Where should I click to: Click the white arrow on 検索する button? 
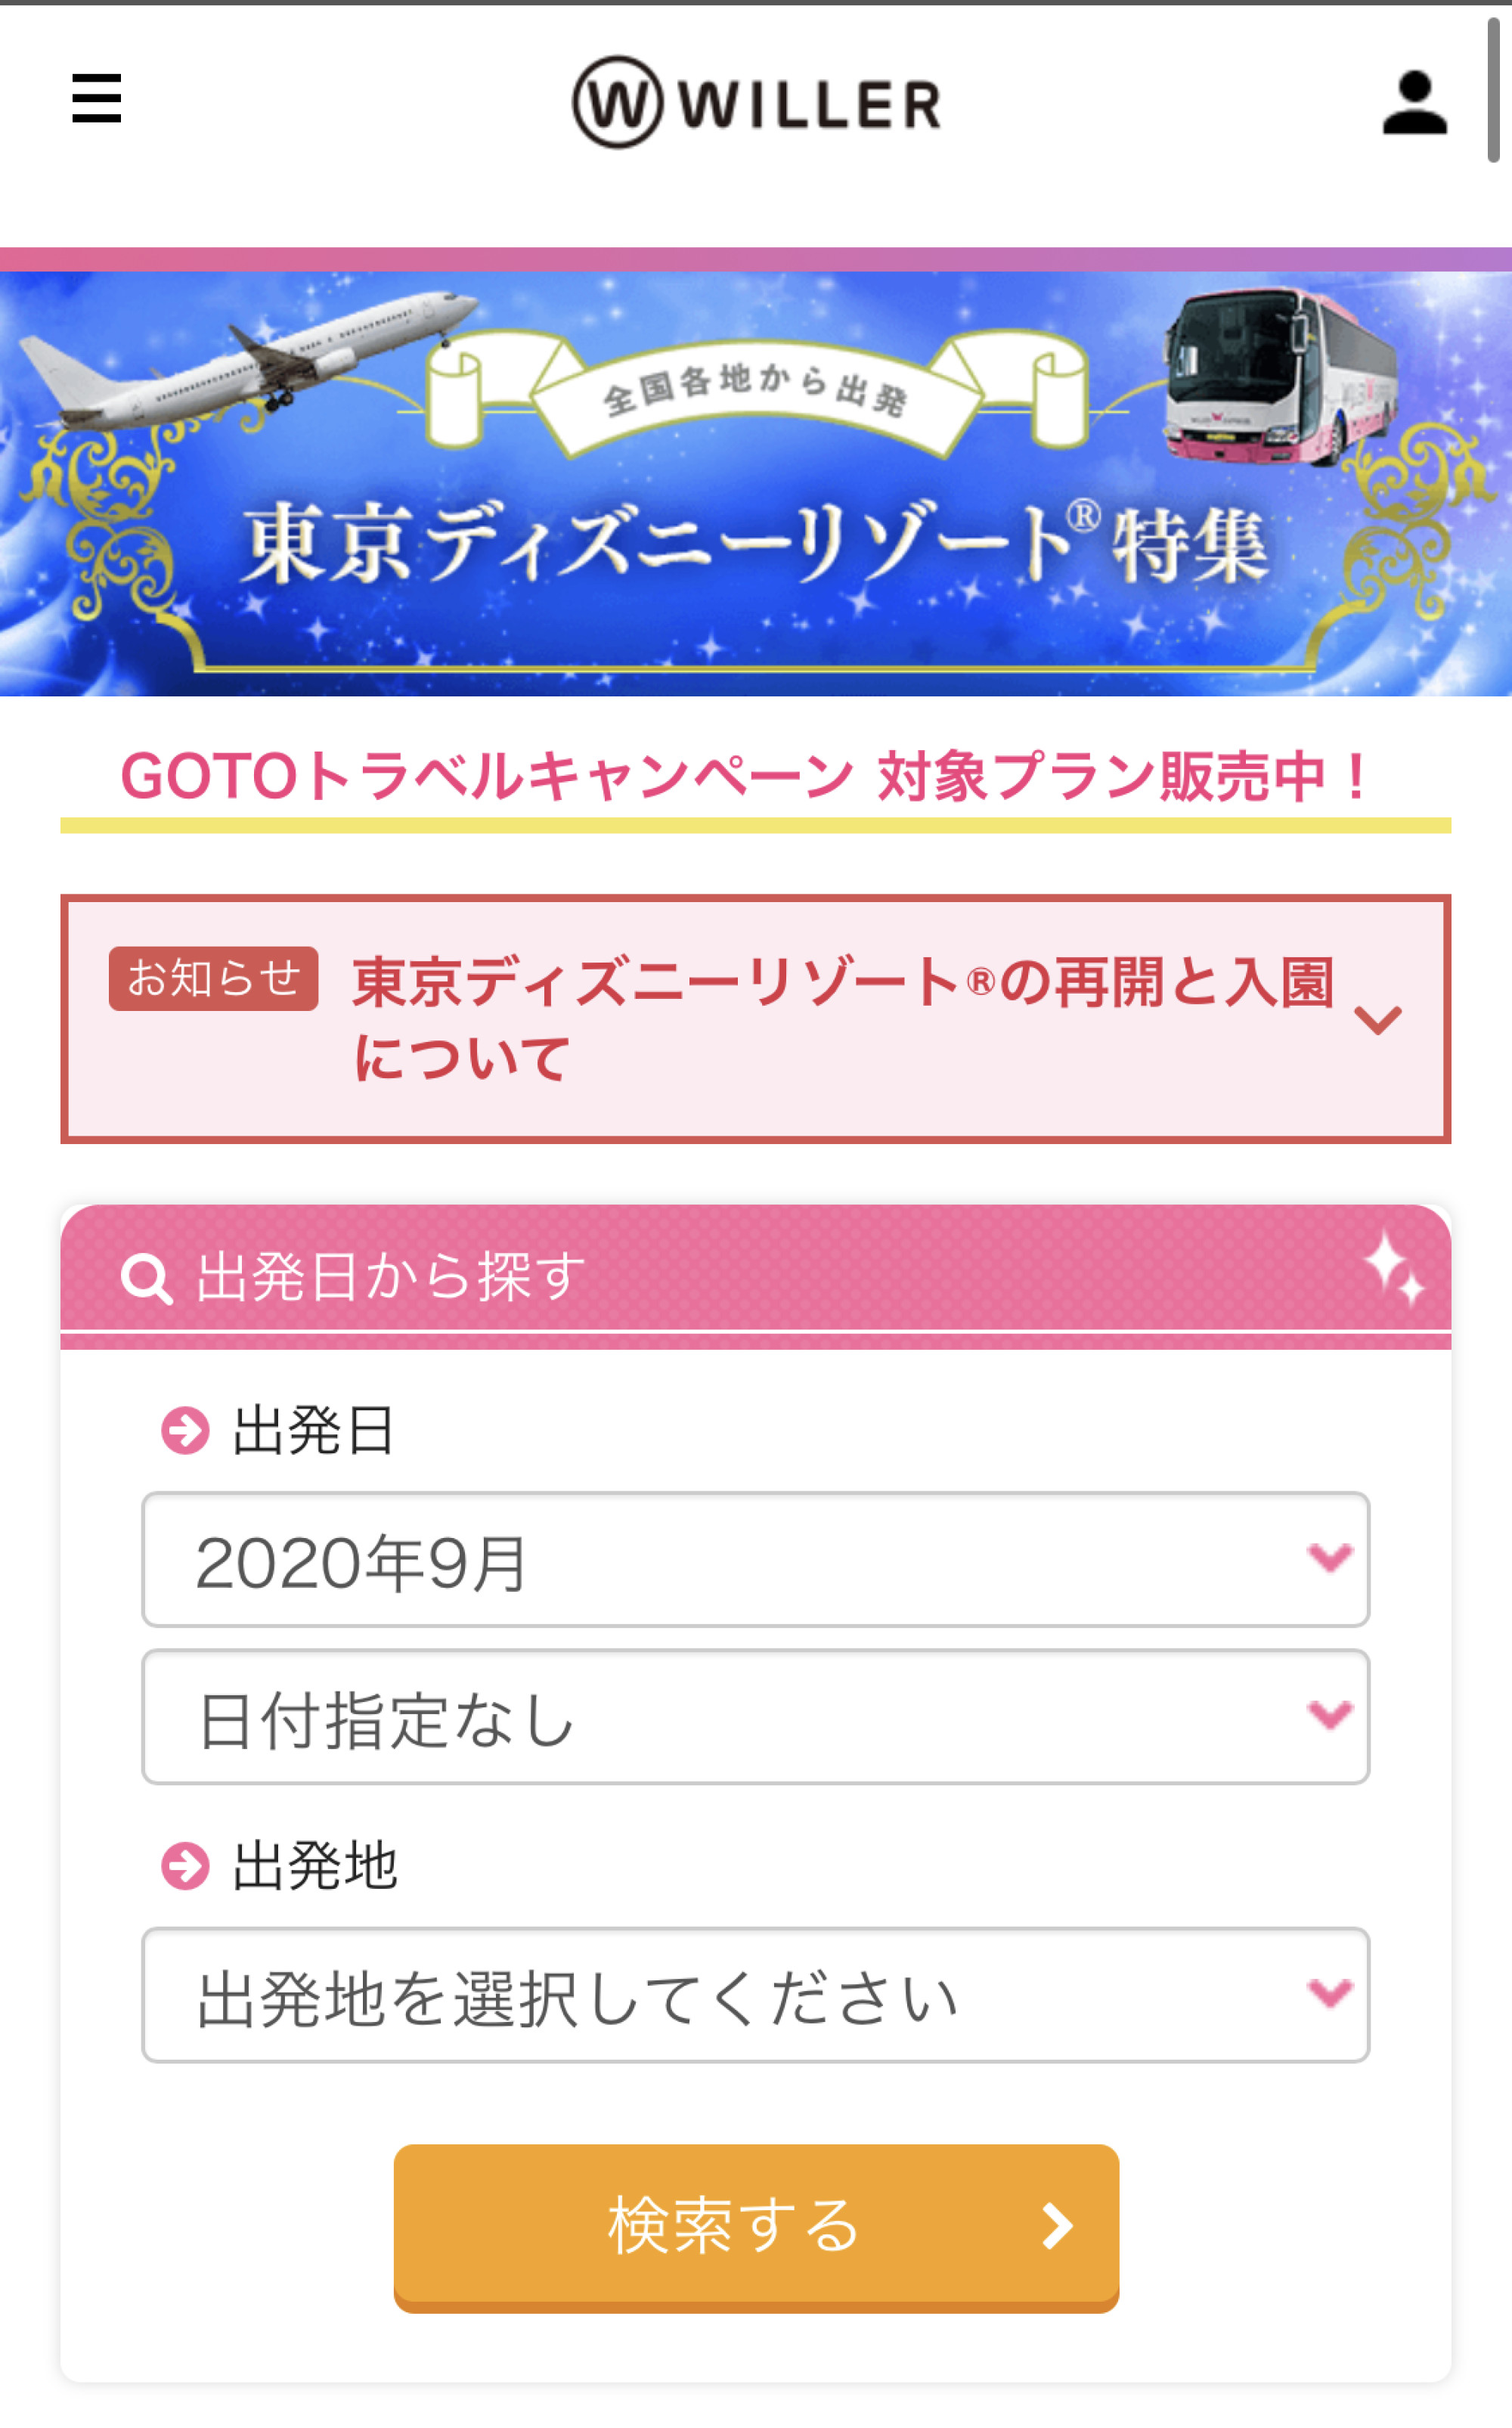click(1057, 2226)
